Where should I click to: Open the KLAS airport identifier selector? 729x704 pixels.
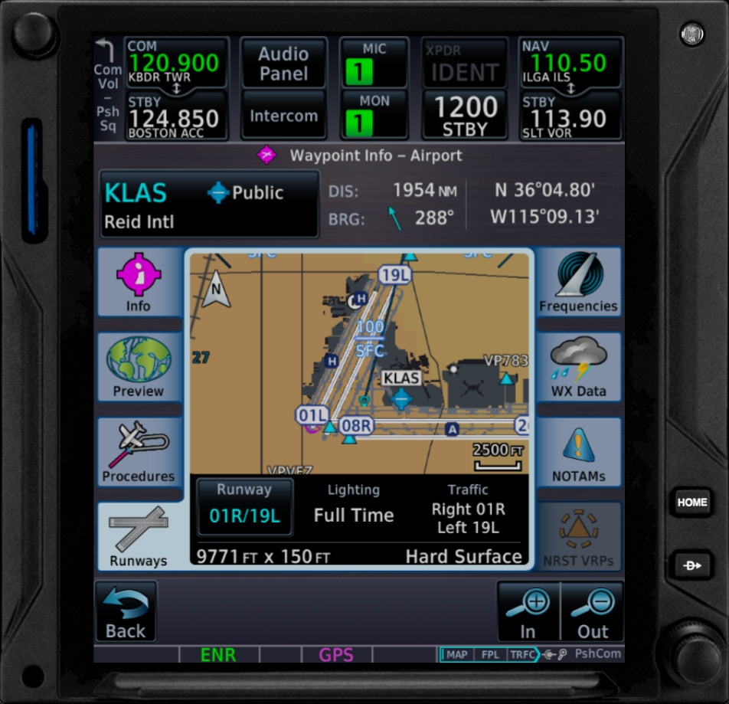(209, 205)
